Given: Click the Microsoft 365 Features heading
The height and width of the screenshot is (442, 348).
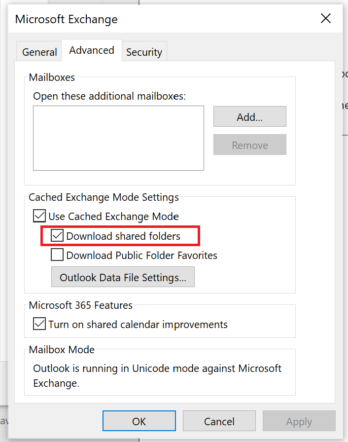Looking at the screenshot, I should pos(81,305).
